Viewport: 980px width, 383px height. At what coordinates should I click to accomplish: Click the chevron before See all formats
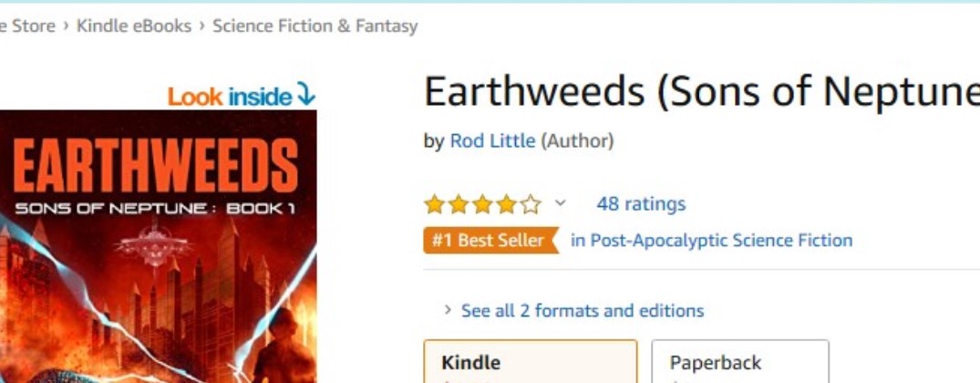point(448,311)
